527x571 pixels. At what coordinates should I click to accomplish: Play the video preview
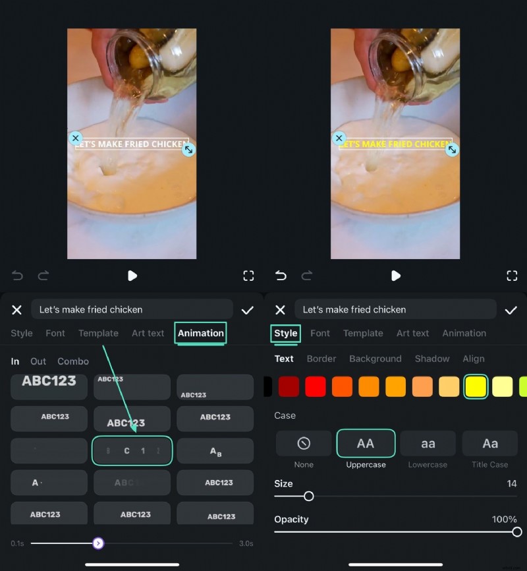(132, 276)
